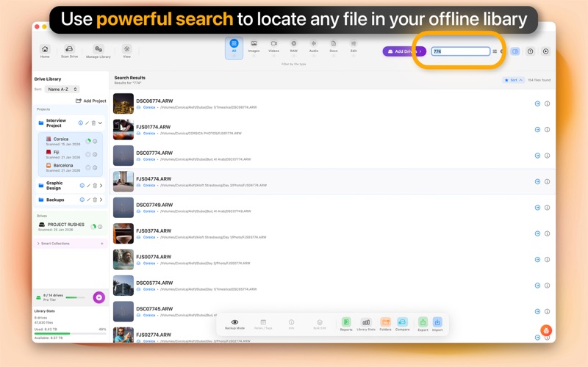Click the Scan Drive icon
This screenshot has width=588, height=367.
click(69, 49)
